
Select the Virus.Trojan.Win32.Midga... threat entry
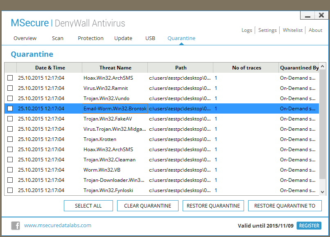[115, 129]
